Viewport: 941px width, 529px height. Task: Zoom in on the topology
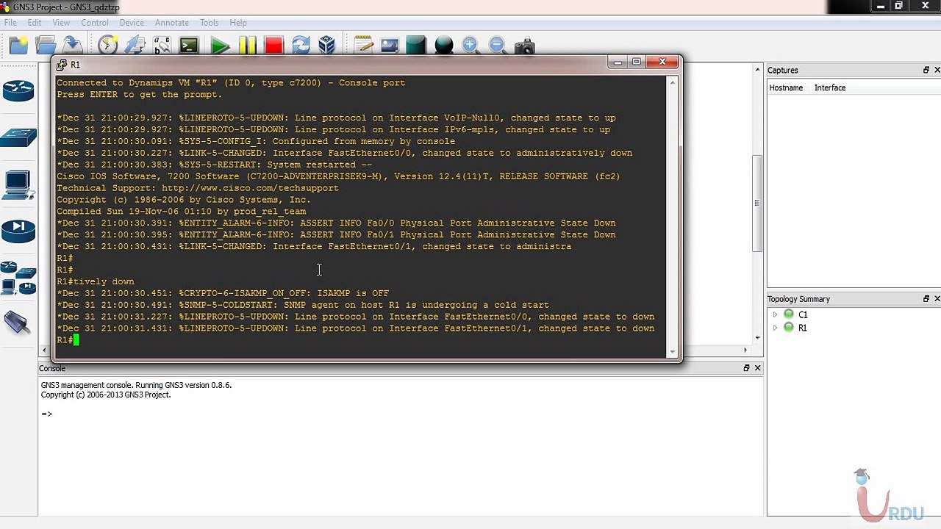click(470, 46)
